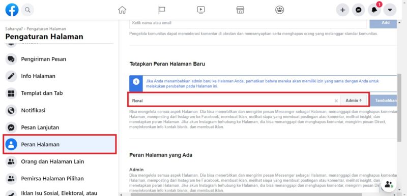Click the Info Halaman pencil icon
407x196 pixels.
click(11, 76)
